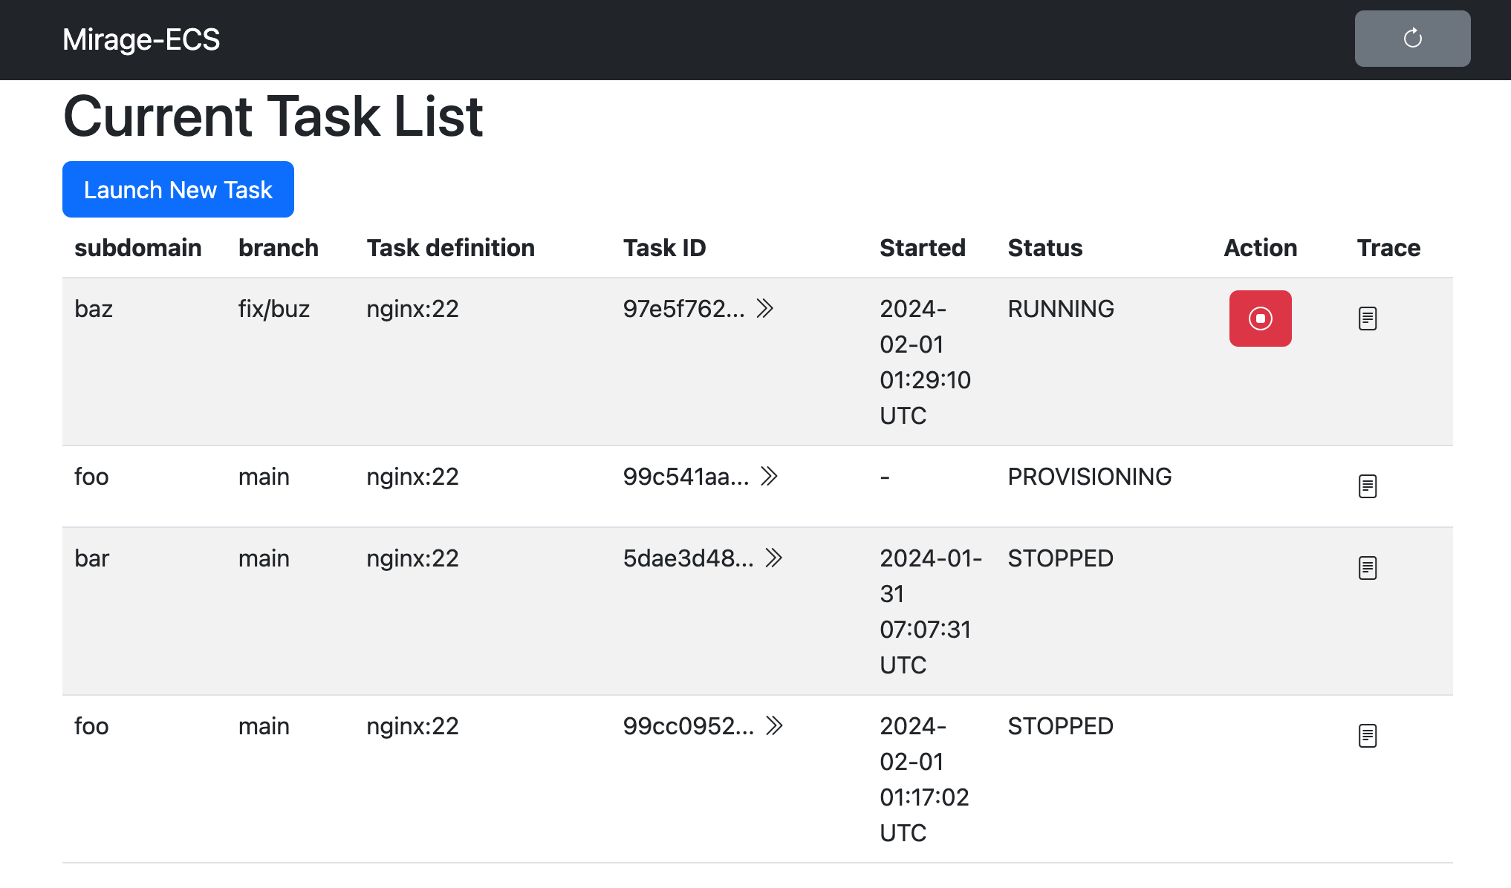Click the refresh icon in the header
The width and height of the screenshot is (1511, 888).
click(x=1412, y=39)
